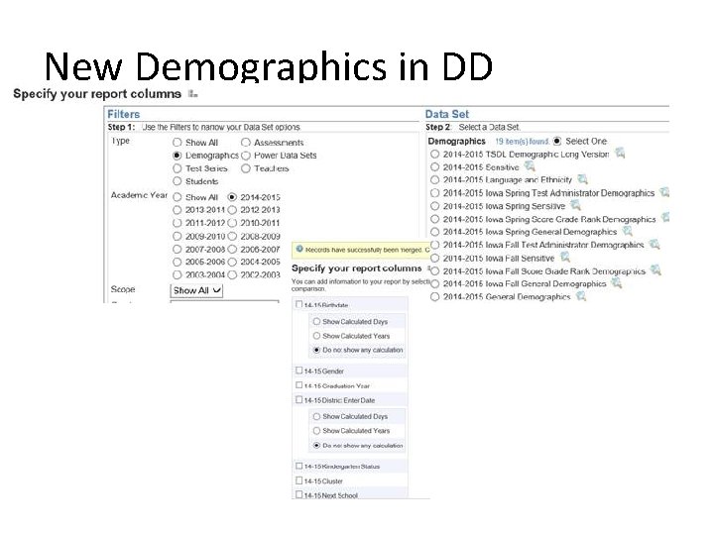Select academic year 2011-2012
Viewport: 714px width, 535px height.
(x=178, y=223)
